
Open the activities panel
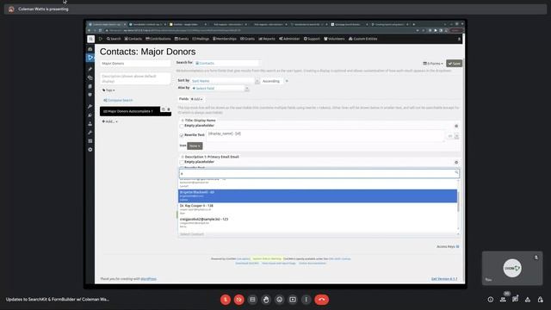528,300
